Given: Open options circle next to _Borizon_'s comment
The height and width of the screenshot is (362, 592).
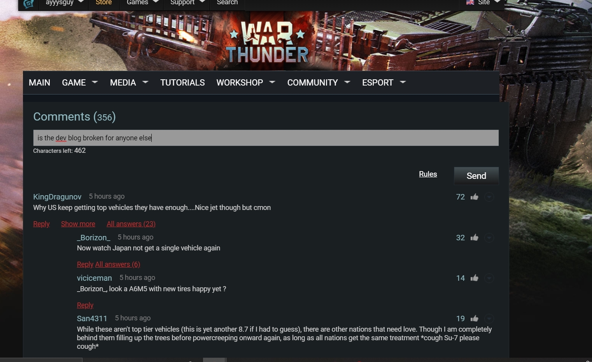Looking at the screenshot, I should coord(489,238).
